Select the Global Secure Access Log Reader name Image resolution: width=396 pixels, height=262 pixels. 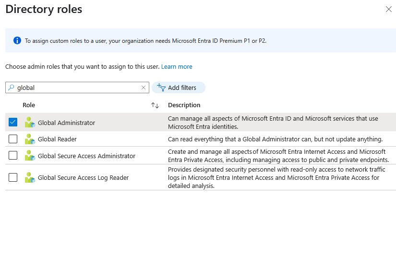tap(83, 177)
